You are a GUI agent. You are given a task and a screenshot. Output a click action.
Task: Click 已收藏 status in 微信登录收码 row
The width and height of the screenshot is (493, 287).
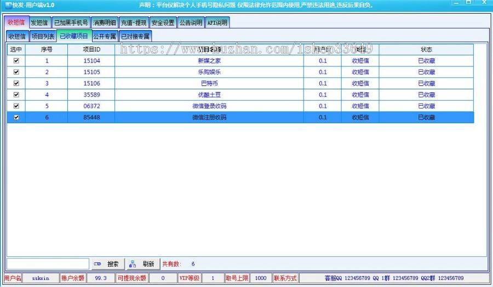[426, 106]
